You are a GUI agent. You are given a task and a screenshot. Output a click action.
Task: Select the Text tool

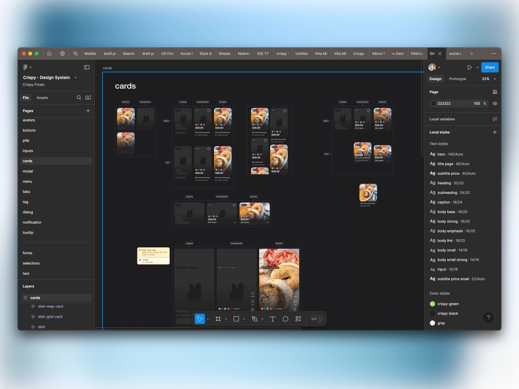[x=273, y=319]
